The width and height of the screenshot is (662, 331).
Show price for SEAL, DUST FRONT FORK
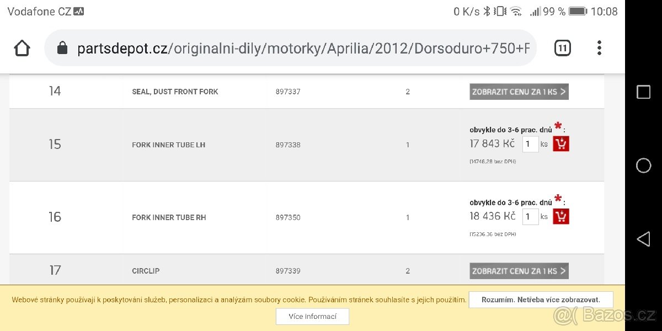tap(519, 92)
